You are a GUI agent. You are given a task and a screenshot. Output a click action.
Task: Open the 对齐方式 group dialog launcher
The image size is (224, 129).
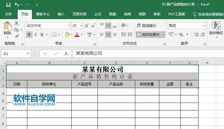click(x=164, y=44)
